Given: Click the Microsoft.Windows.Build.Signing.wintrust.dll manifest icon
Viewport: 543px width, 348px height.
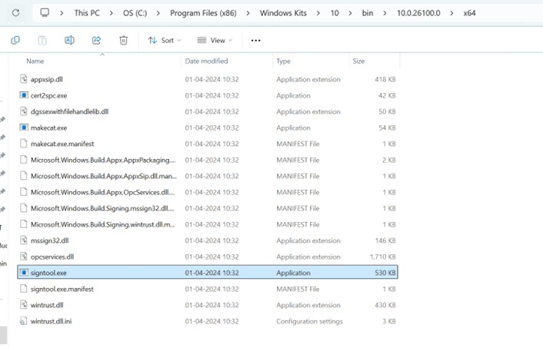Looking at the screenshot, I should [x=24, y=224].
